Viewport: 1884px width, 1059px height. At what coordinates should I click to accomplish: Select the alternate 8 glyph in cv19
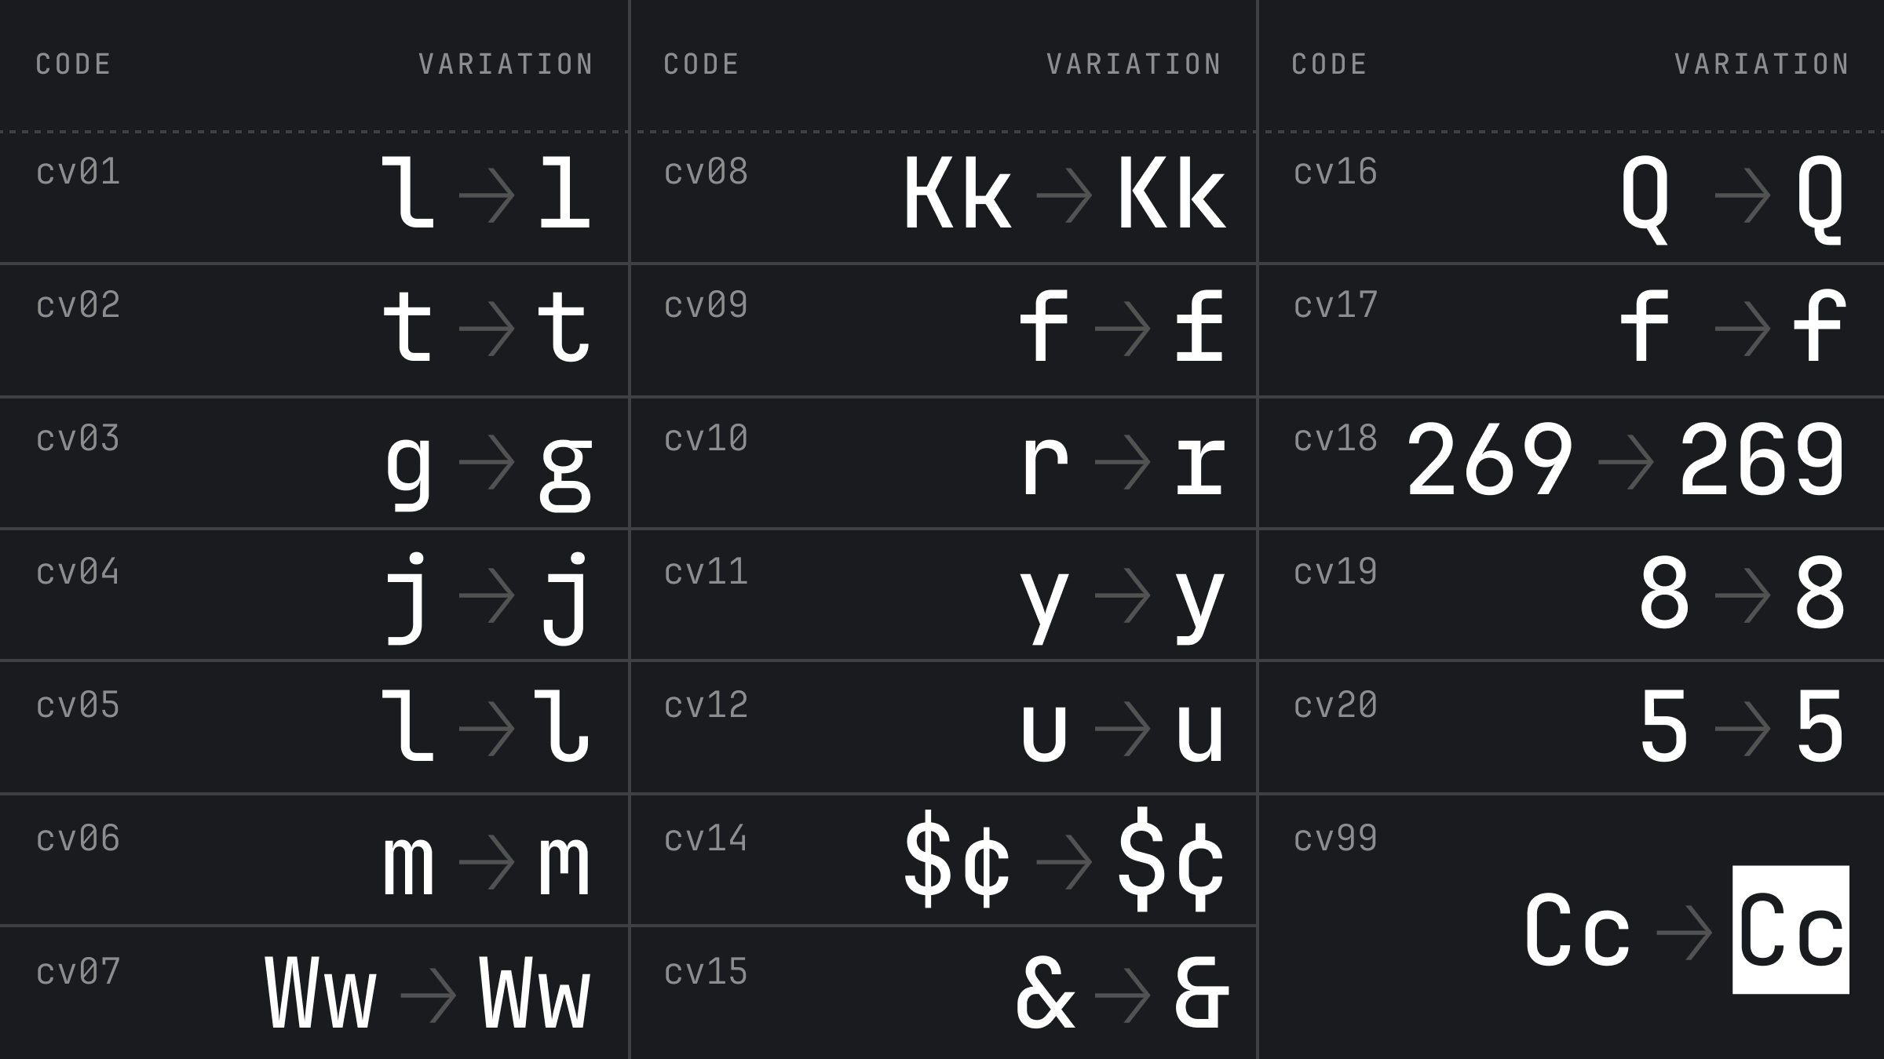(x=1820, y=593)
